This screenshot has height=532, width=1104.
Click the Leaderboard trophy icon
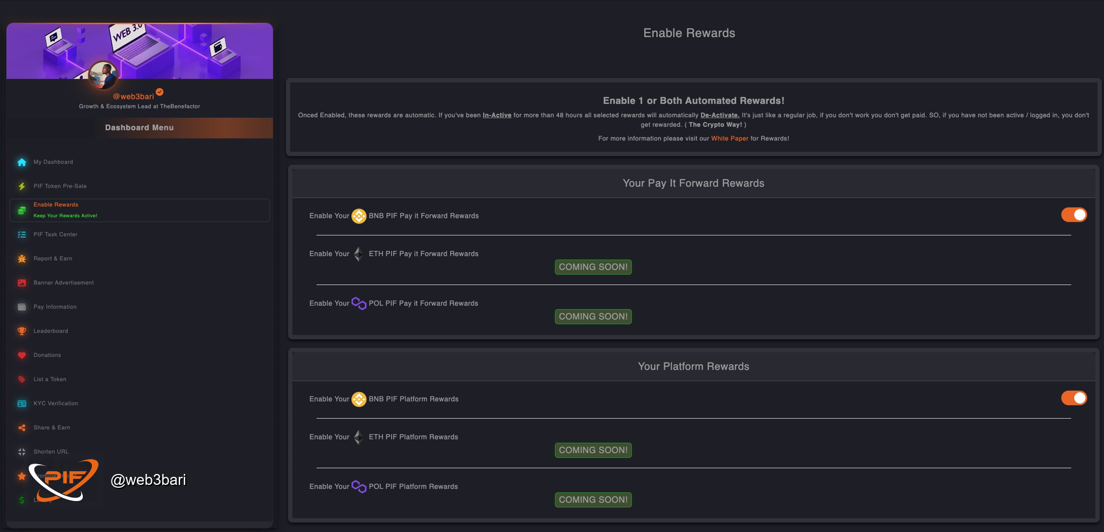click(x=22, y=331)
